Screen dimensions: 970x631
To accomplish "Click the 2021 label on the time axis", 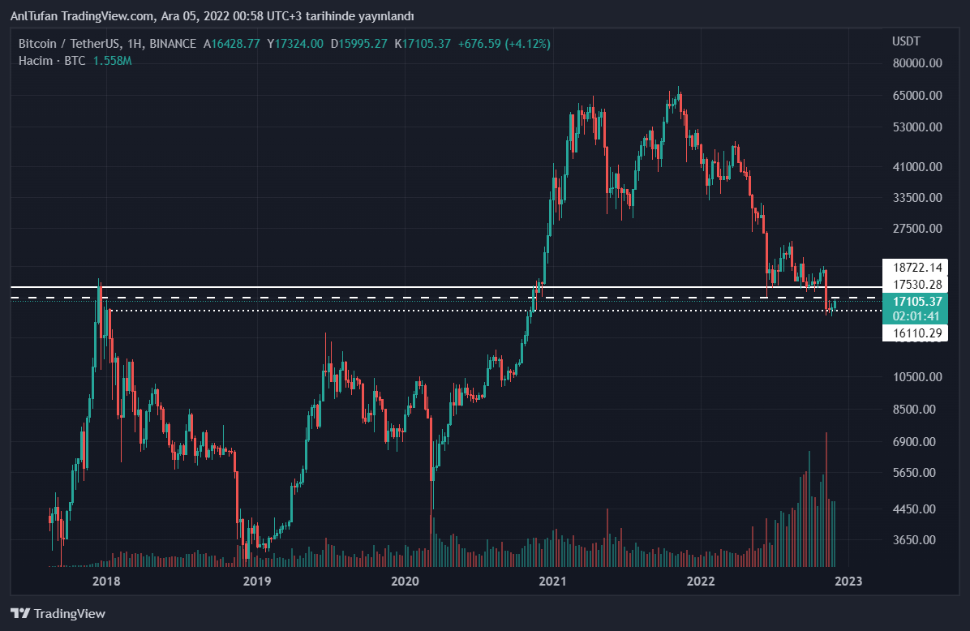I will coord(552,581).
